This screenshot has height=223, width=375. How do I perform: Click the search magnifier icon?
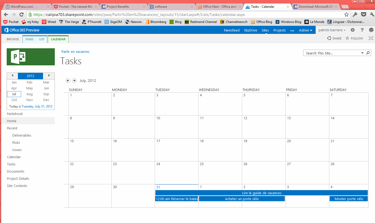368,53
